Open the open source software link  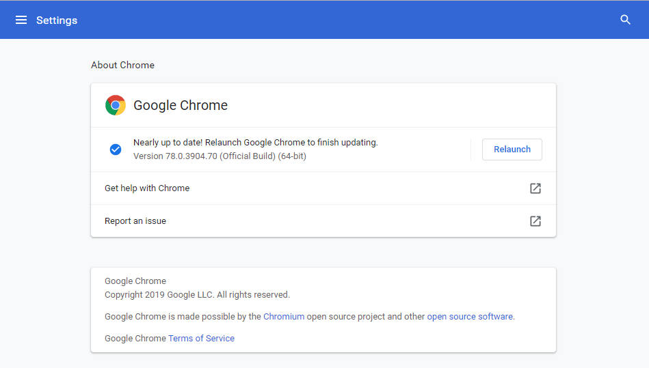click(x=470, y=316)
